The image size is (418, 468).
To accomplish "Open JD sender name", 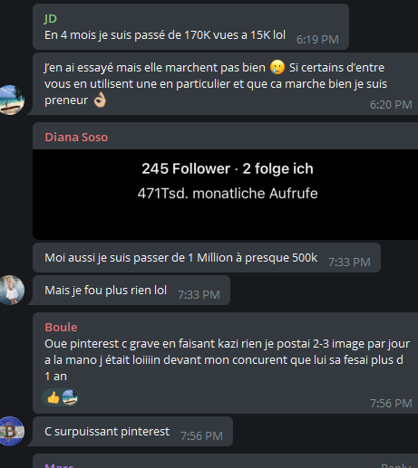I will click(x=50, y=19).
